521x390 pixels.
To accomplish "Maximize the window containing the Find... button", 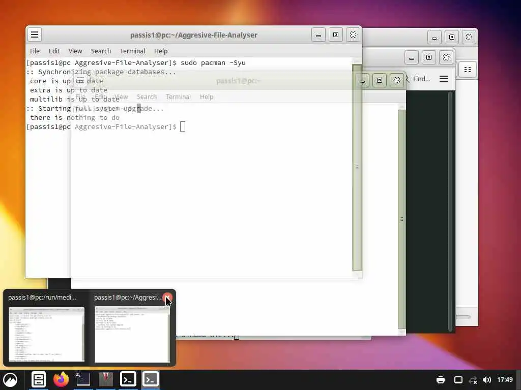I will tap(428, 58).
